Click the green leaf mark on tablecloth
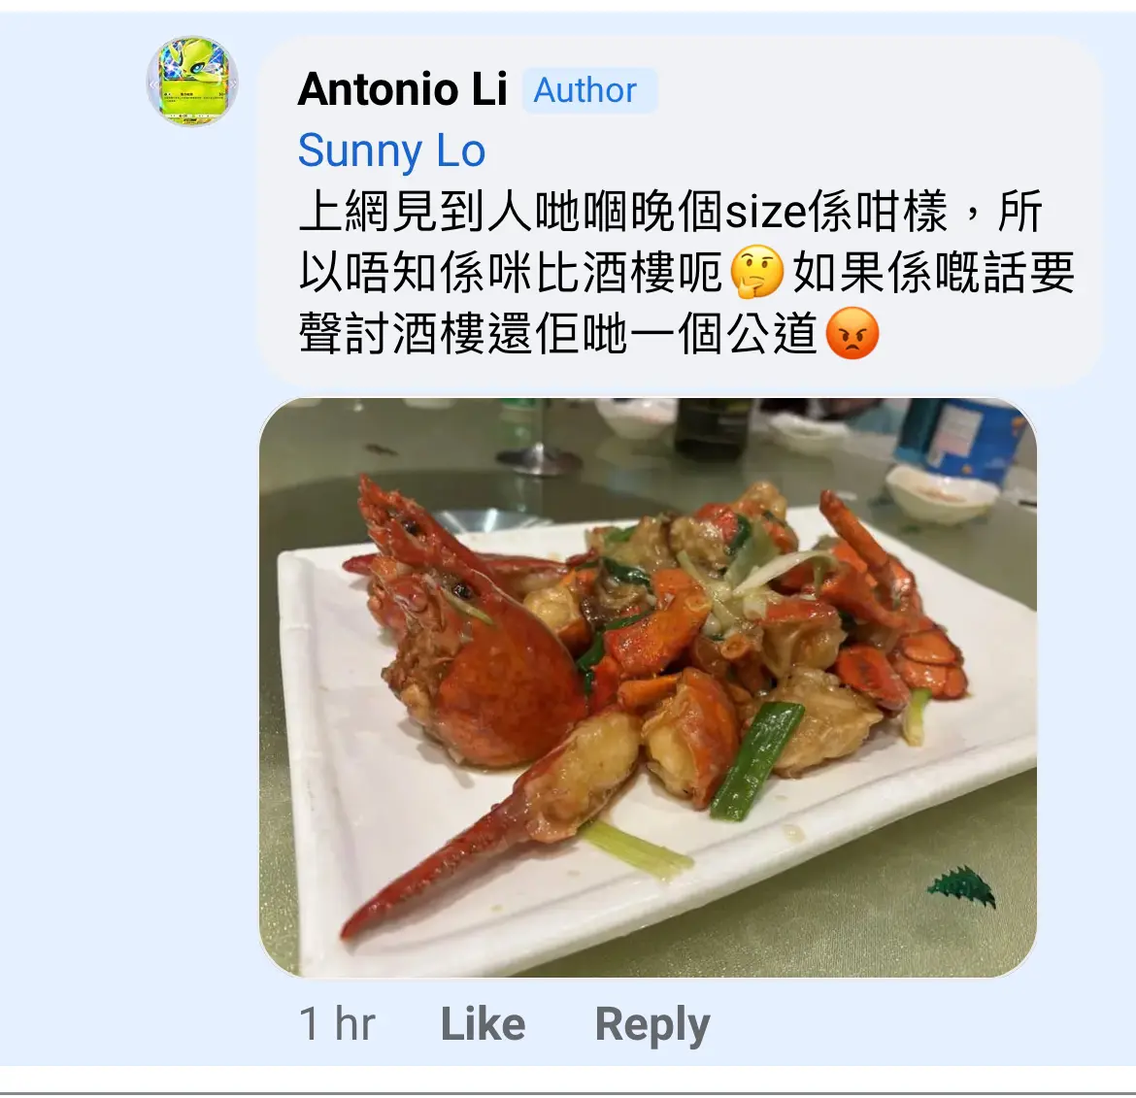Image resolution: width=1136 pixels, height=1098 pixels. pos(962,886)
